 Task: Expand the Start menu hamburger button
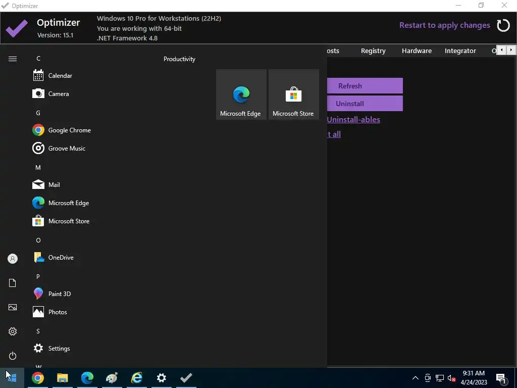[13, 59]
